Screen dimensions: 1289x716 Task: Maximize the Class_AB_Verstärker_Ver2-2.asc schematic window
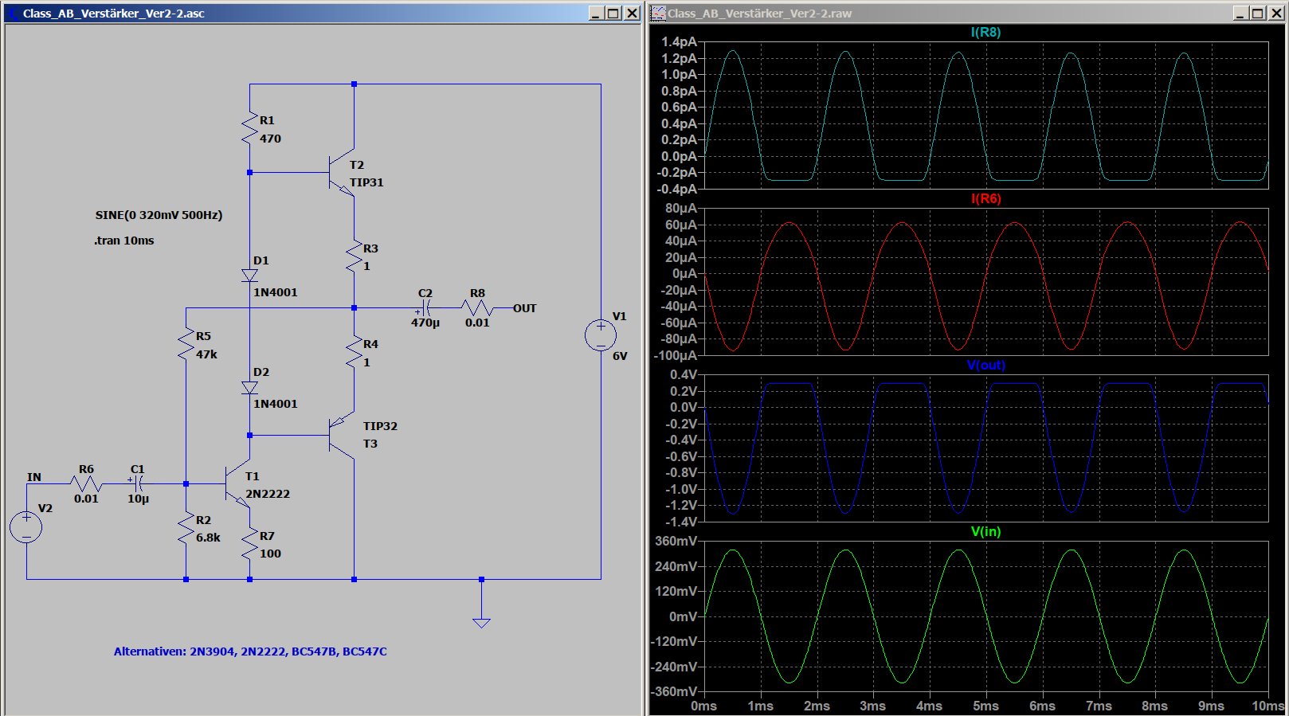(613, 13)
